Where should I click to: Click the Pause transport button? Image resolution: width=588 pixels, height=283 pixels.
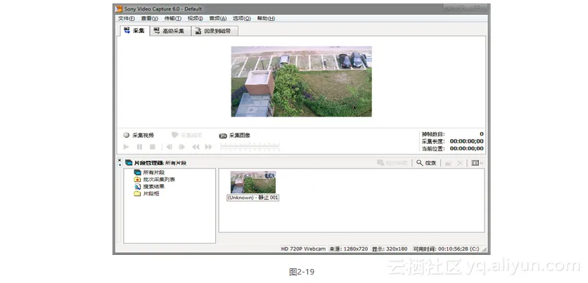coord(139,147)
